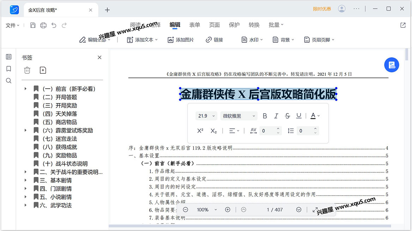The image size is (412, 231).
Task: Redo the last action
Action: pos(64,25)
